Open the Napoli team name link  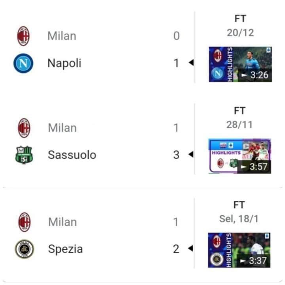point(64,63)
